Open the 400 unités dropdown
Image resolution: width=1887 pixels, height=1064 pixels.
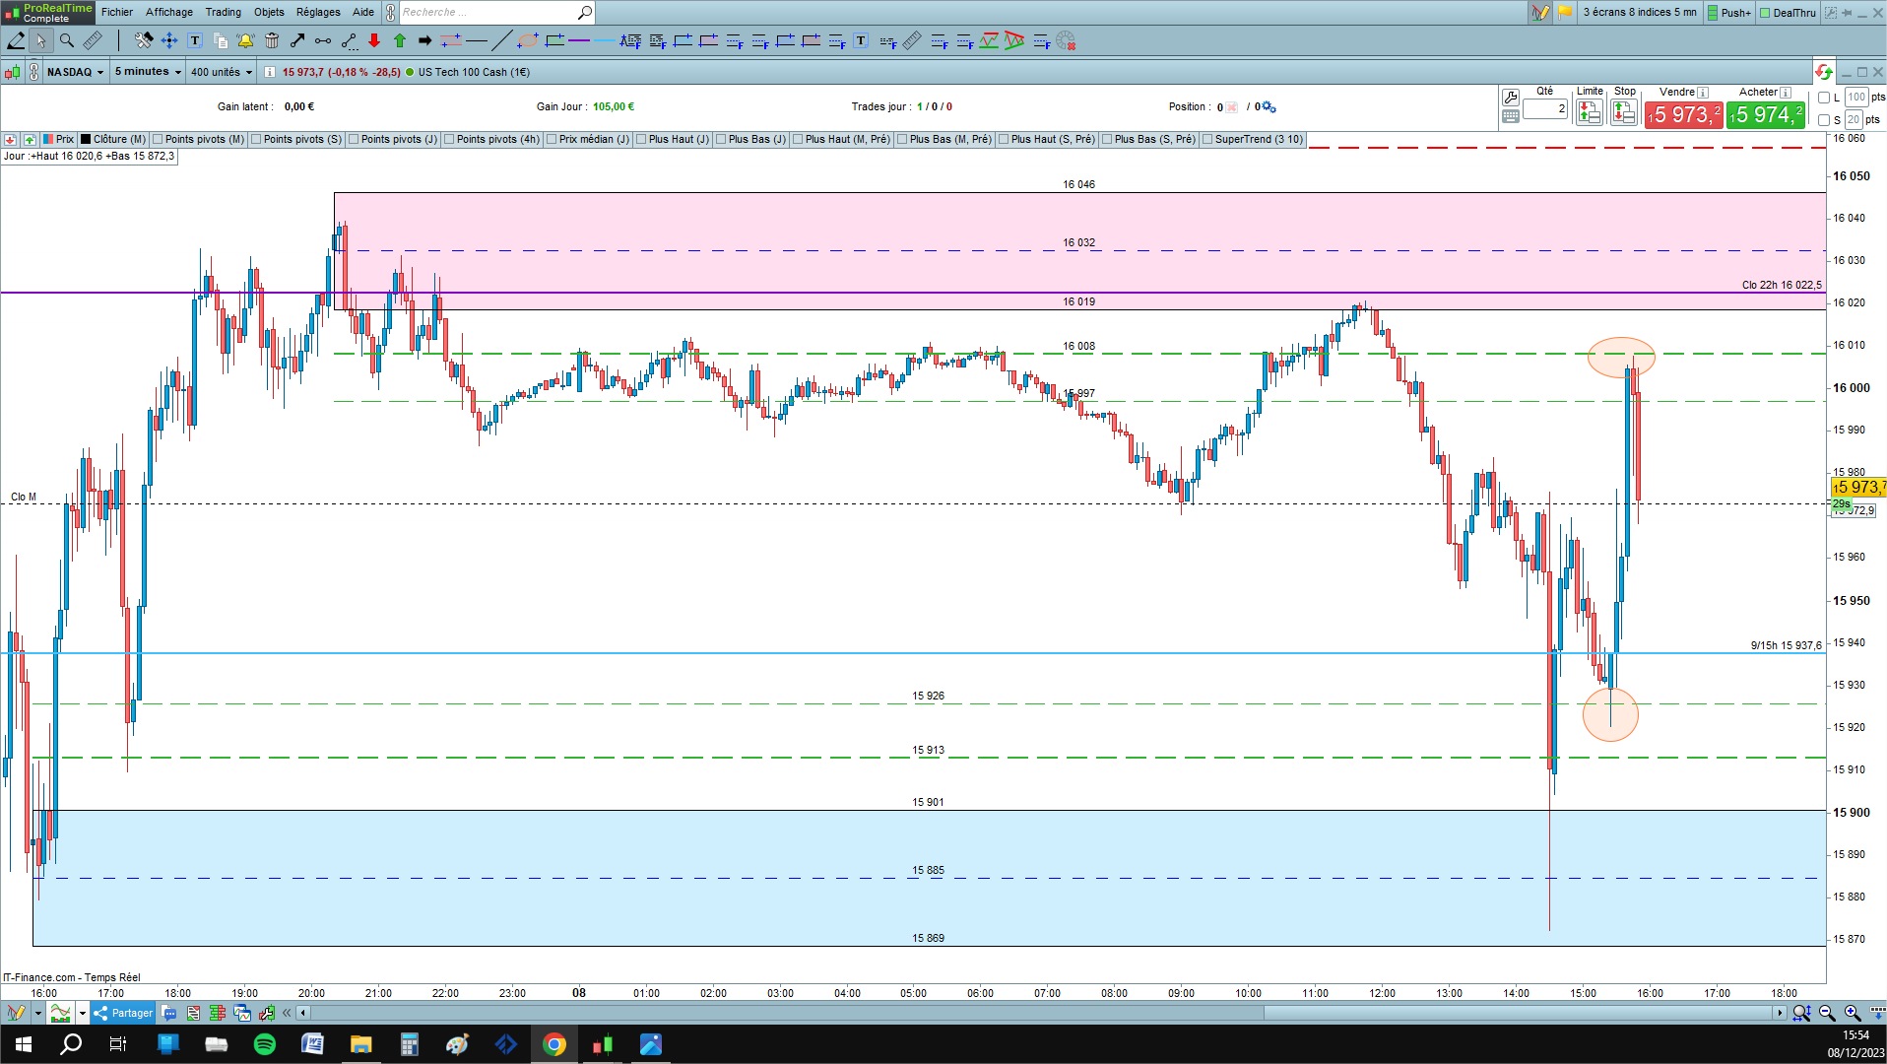(x=222, y=72)
